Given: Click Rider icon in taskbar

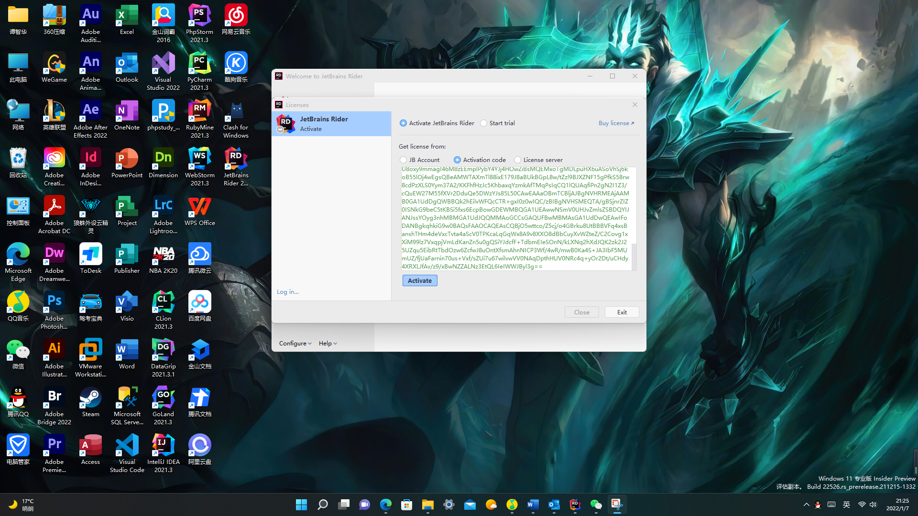Looking at the screenshot, I should point(575,505).
